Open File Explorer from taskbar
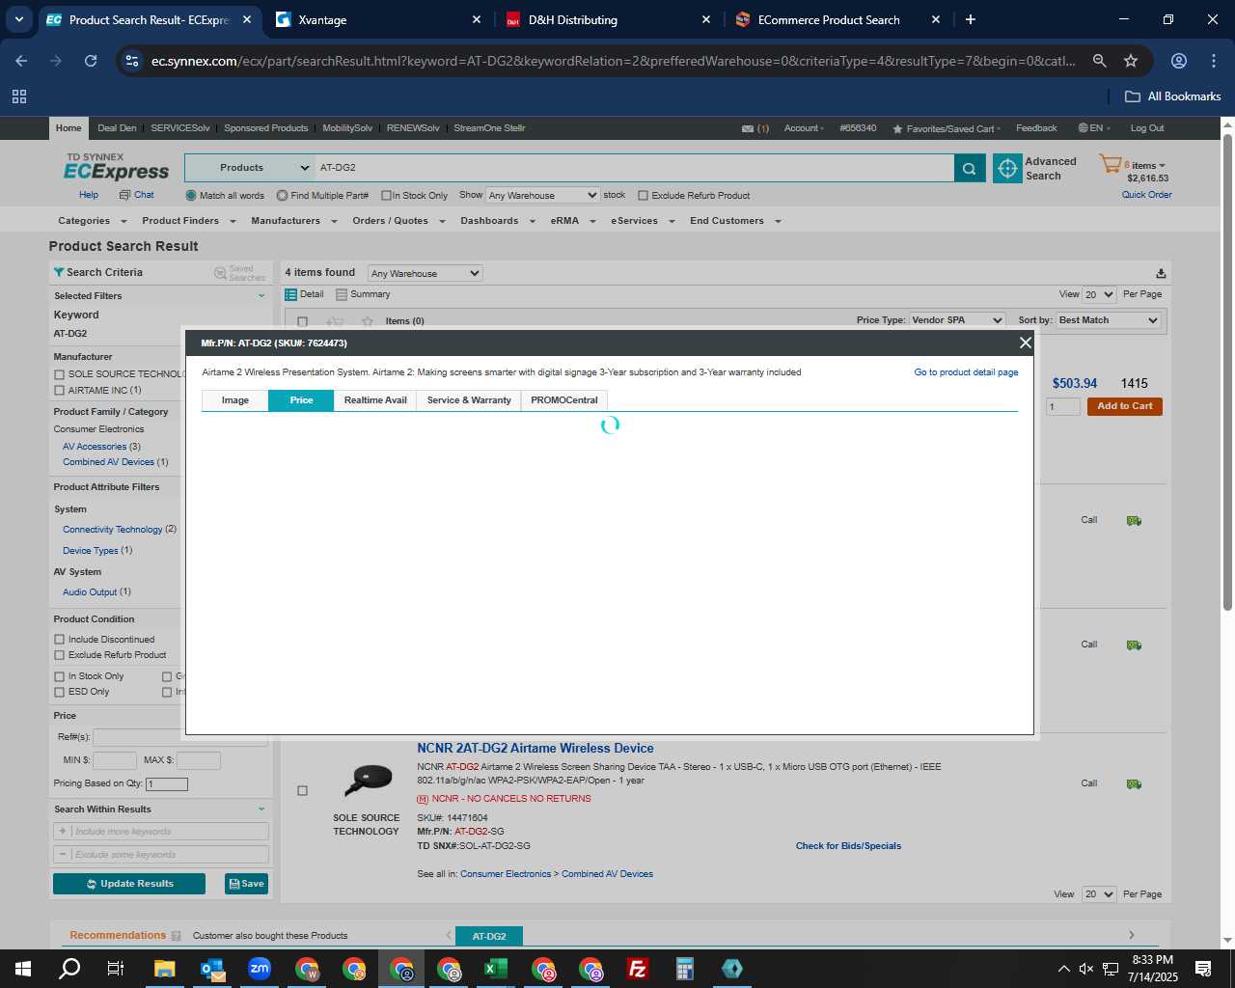 pyautogui.click(x=164, y=969)
